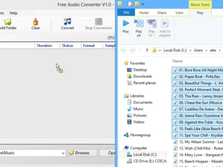
Task: Open Recent places in navigation pane
Action: coord(144,83)
